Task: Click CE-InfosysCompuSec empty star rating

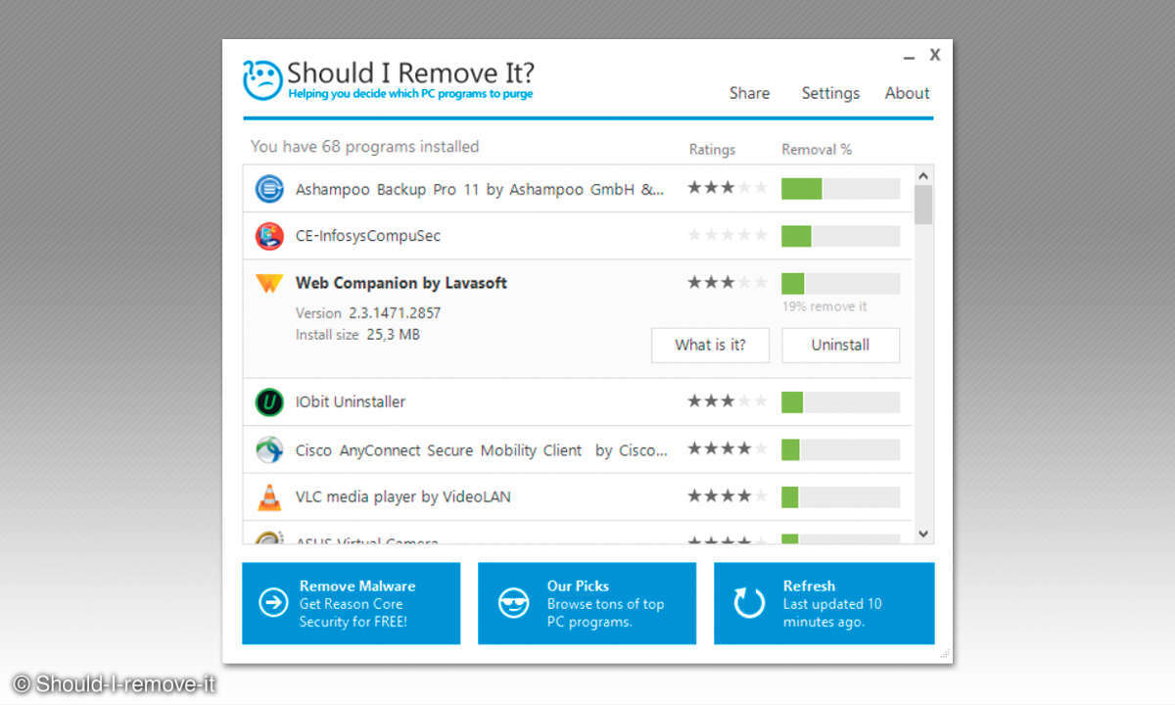Action: point(727,235)
